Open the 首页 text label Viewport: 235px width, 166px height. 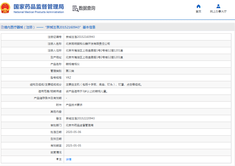[x=198, y=12]
